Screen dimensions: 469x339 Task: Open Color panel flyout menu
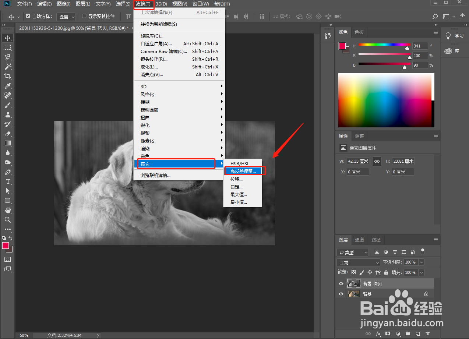pyautogui.click(x=436, y=32)
